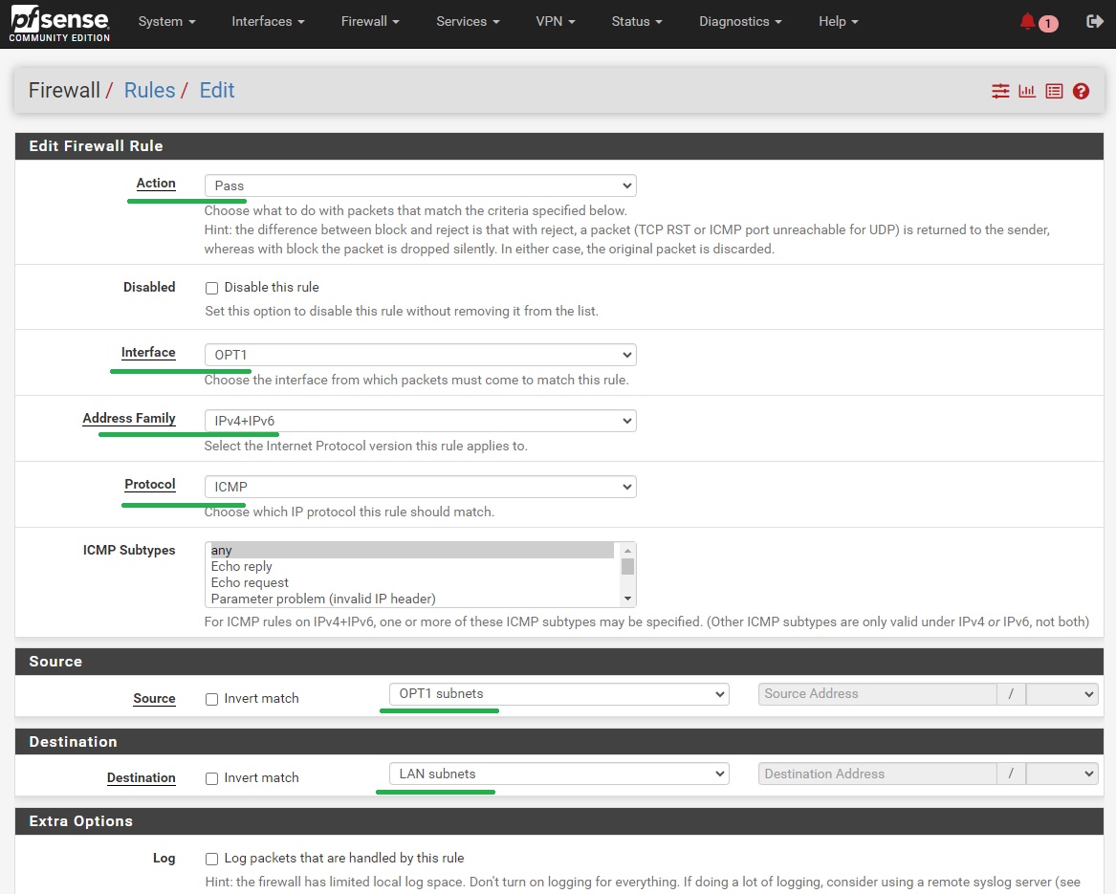The width and height of the screenshot is (1116, 894).
Task: Open the Diagnostics menu
Action: [x=739, y=21]
